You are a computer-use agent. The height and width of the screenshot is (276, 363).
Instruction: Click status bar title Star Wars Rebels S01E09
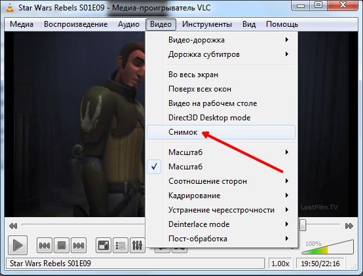tap(135, 264)
